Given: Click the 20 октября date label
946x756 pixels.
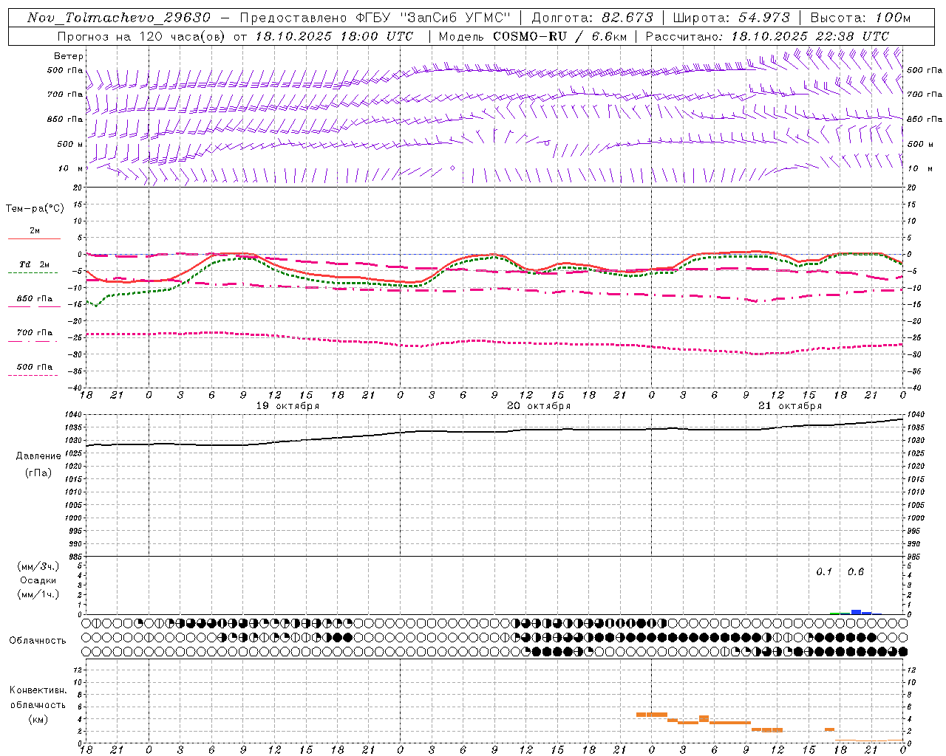Looking at the screenshot, I should (x=539, y=406).
